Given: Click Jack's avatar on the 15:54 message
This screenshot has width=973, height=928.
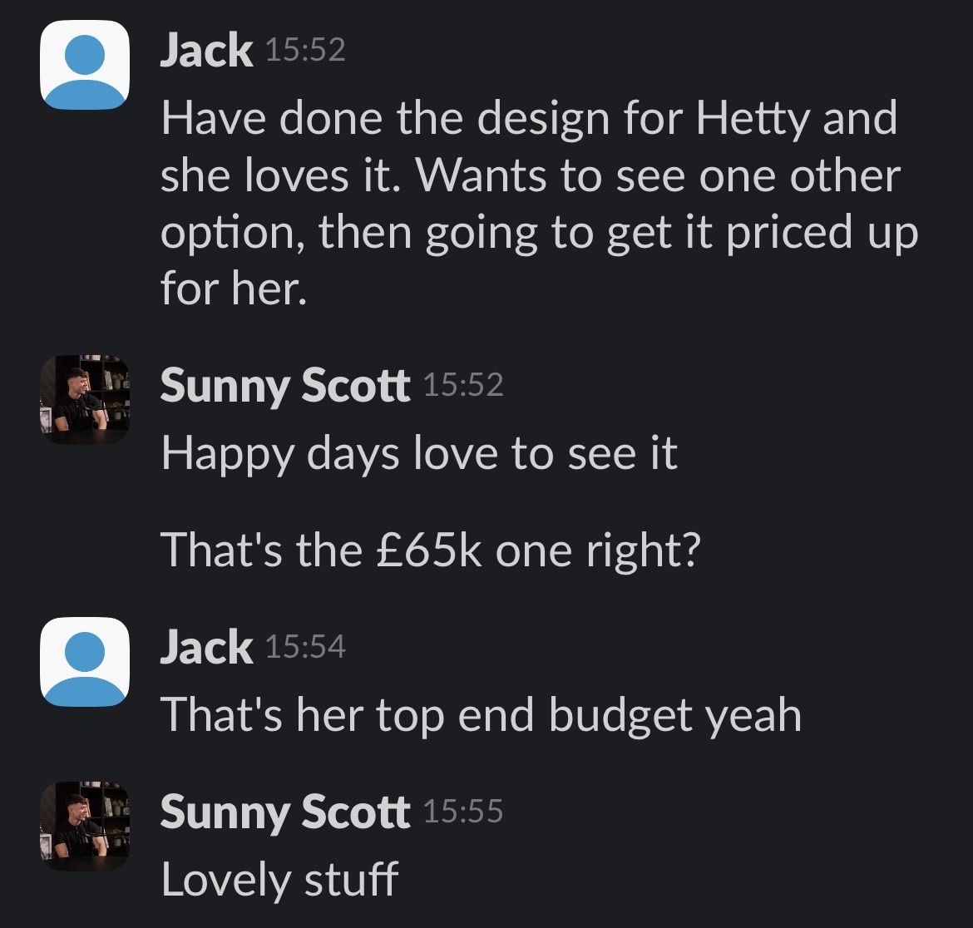Looking at the screenshot, I should (x=84, y=661).
